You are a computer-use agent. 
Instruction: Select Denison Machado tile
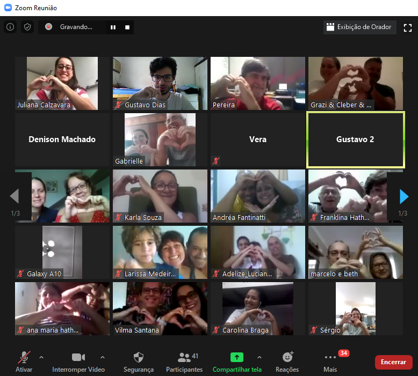(x=62, y=139)
